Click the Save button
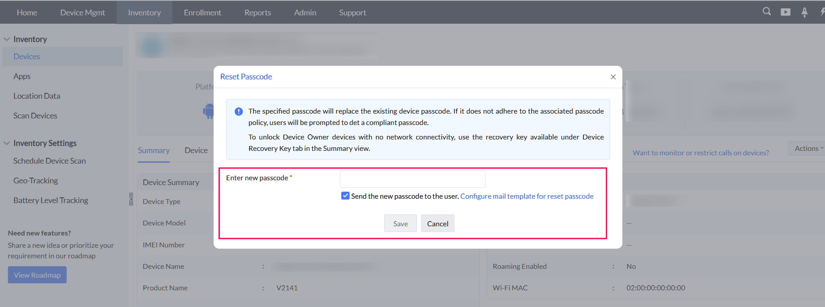Screen dimensions: 825x307 400,224
